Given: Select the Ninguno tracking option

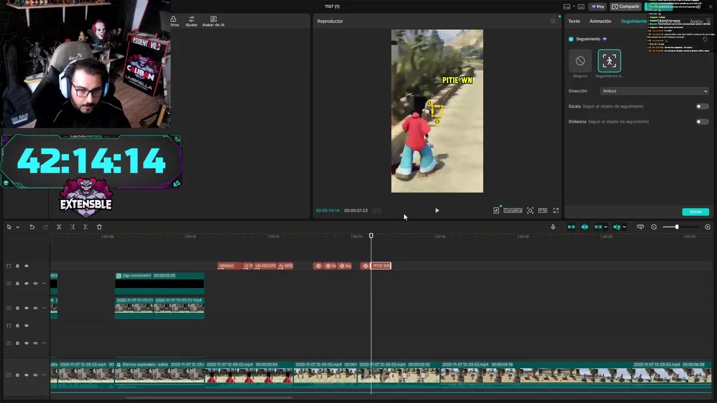Looking at the screenshot, I should click(580, 60).
